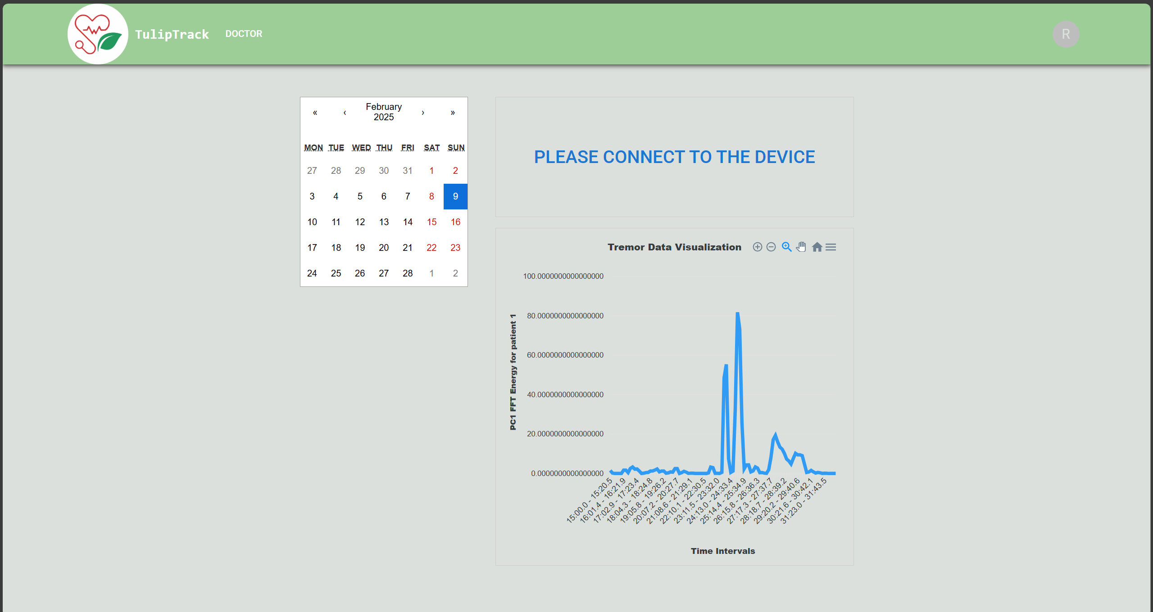
Task: Pick the highlighted date 9
Action: point(455,196)
